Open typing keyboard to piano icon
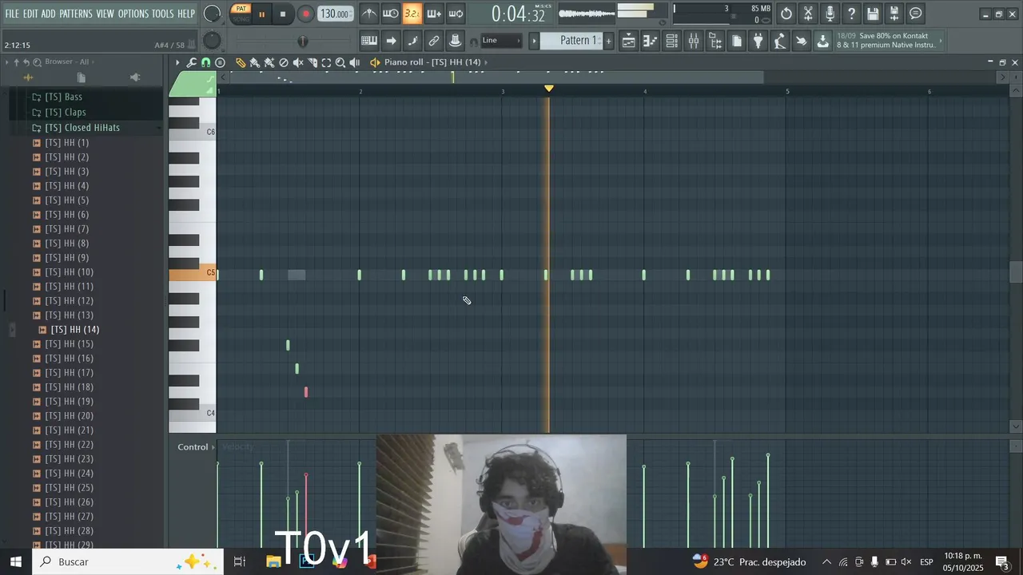 click(x=369, y=41)
